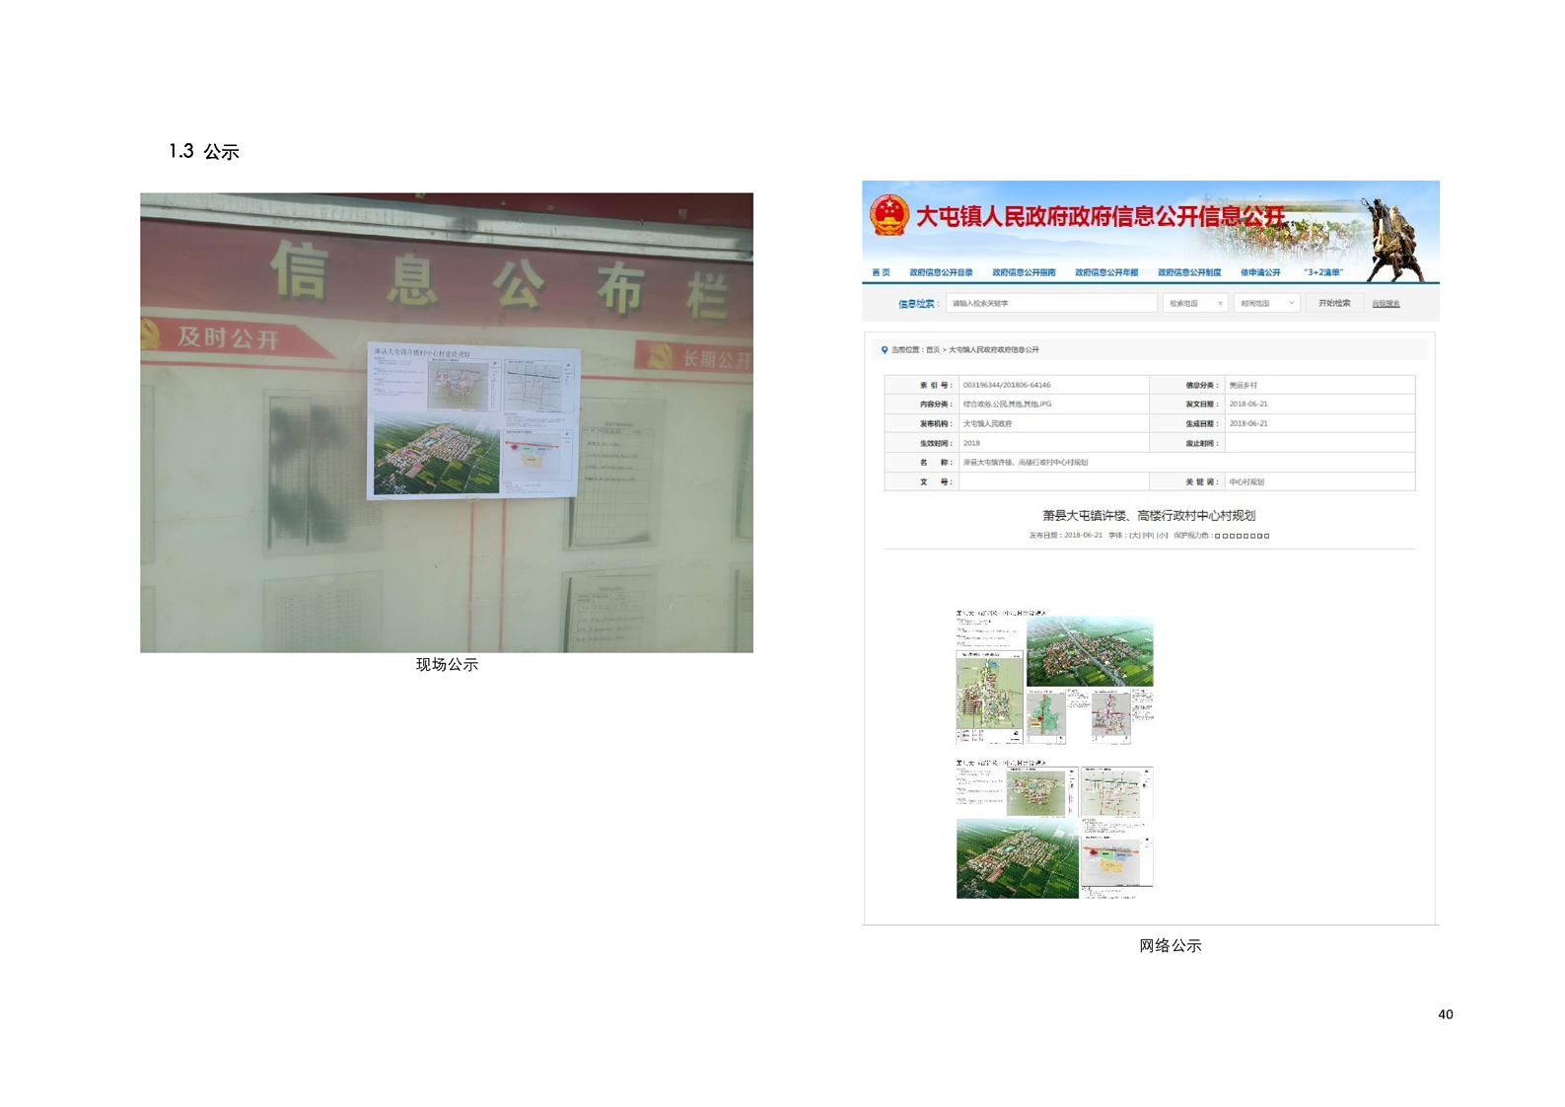Open the 首页 navigation menu item
The width and height of the screenshot is (1565, 1107).
pyautogui.click(x=881, y=272)
